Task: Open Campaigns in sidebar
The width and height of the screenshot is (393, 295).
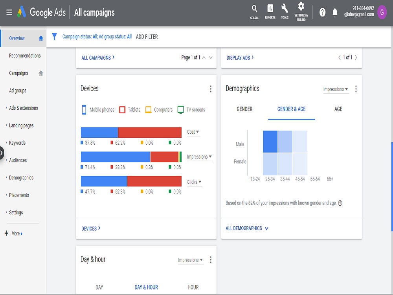Action: tap(18, 73)
